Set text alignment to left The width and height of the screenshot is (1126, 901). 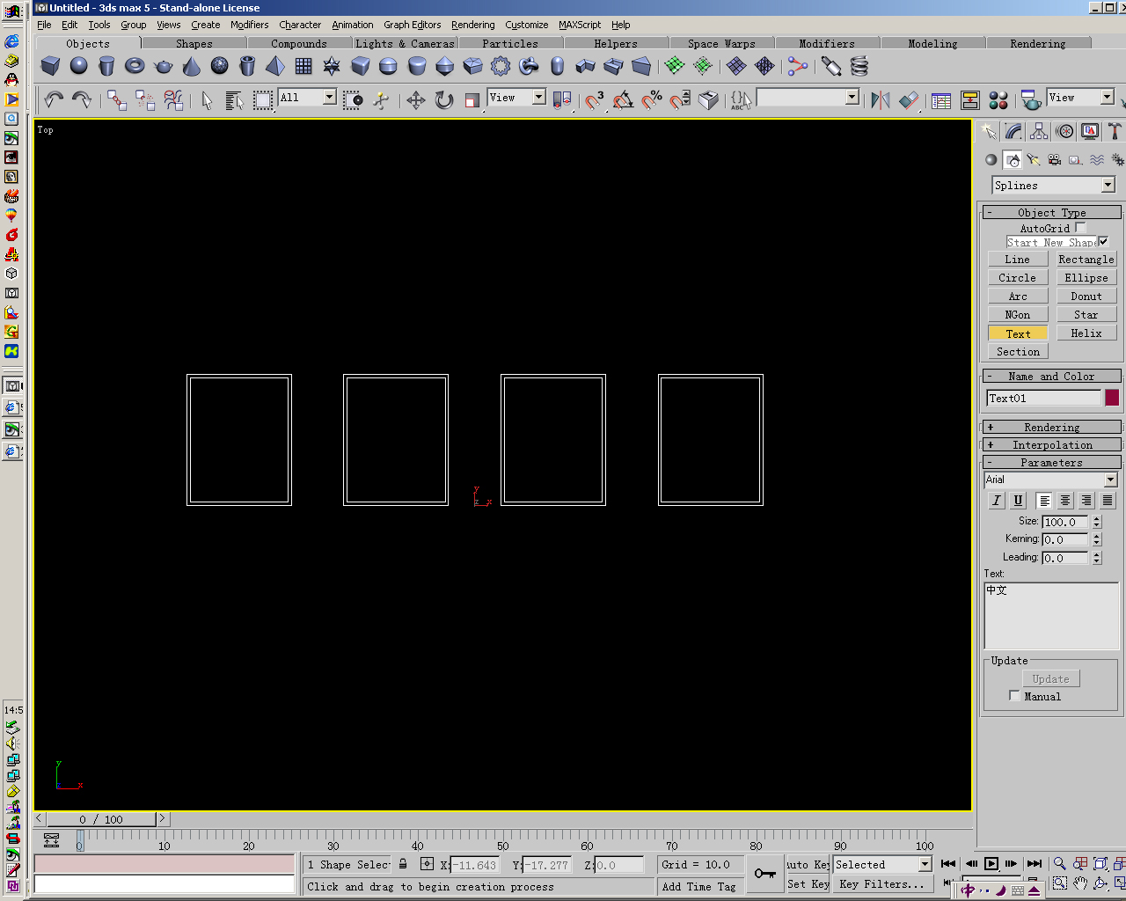[x=1044, y=500]
